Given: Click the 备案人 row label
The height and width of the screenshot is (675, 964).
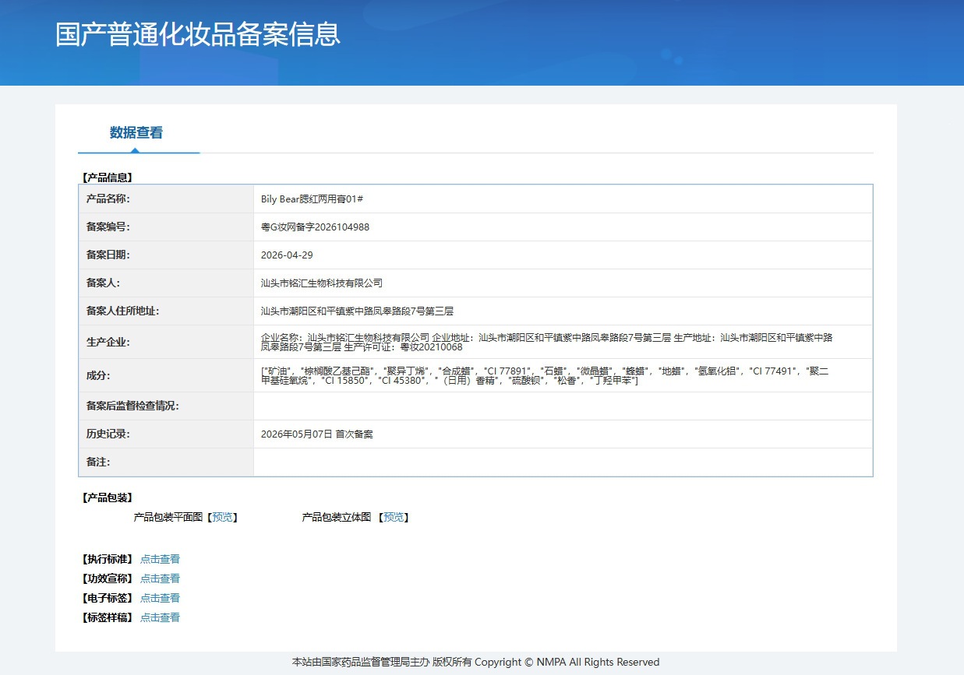Looking at the screenshot, I should [x=103, y=283].
